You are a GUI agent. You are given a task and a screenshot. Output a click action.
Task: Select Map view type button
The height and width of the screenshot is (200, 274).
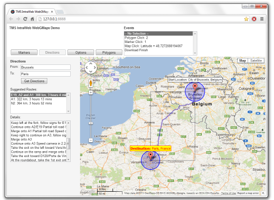click(242, 60)
